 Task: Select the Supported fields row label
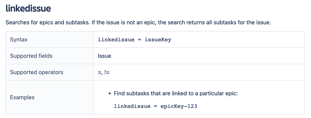point(31,56)
